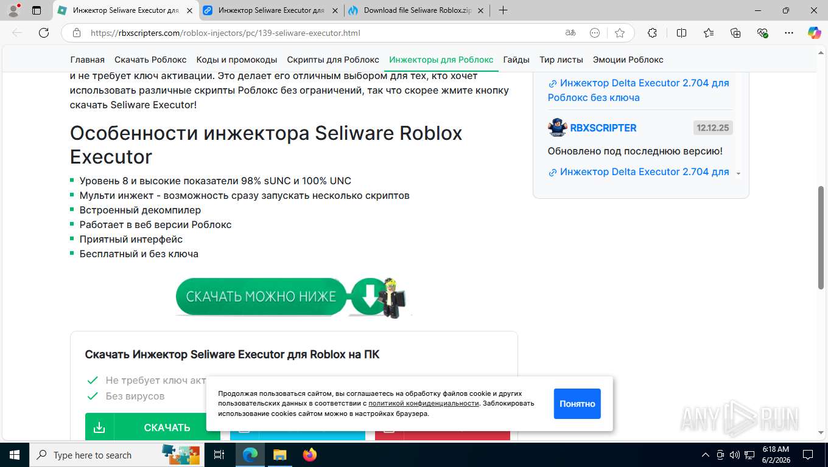Open the Favorites list icon
This screenshot has width=828, height=467.
pyautogui.click(x=709, y=33)
